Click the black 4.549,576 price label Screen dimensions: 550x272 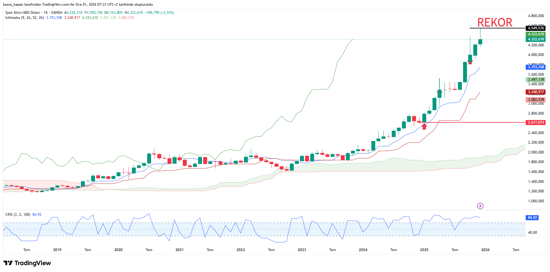pyautogui.click(x=536, y=28)
